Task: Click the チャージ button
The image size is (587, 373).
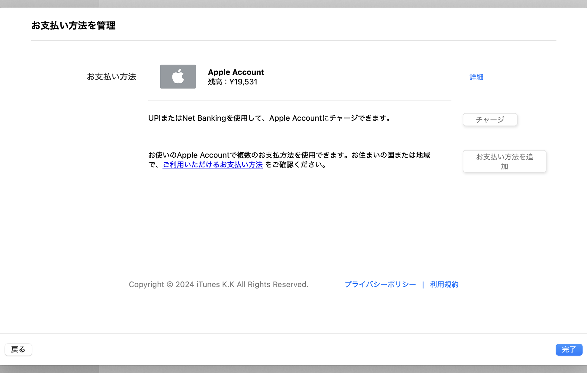Action: (490, 120)
